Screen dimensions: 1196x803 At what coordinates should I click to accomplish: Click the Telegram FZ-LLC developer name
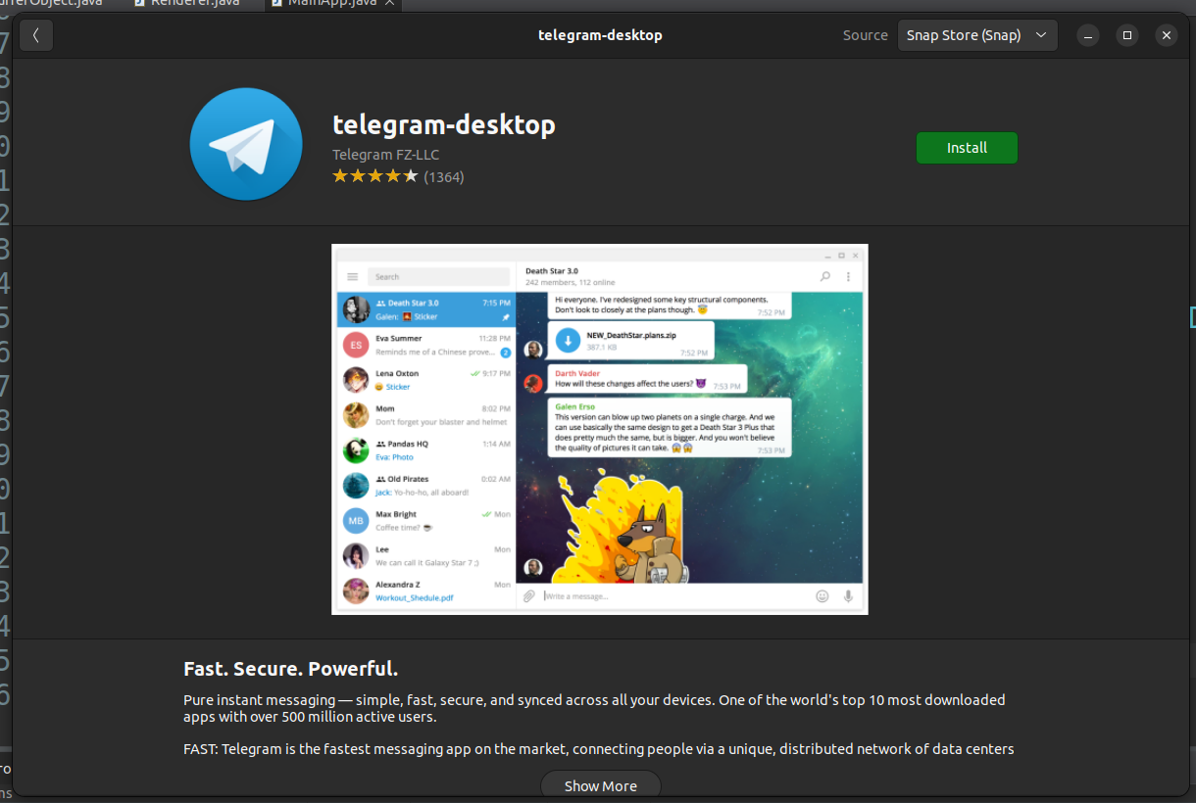click(385, 154)
